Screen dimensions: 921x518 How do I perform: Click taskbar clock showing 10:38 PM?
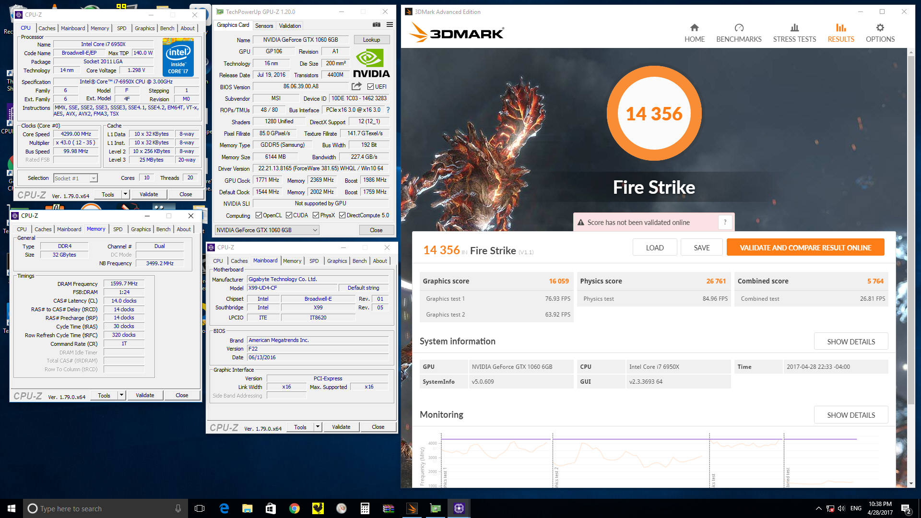click(880, 508)
